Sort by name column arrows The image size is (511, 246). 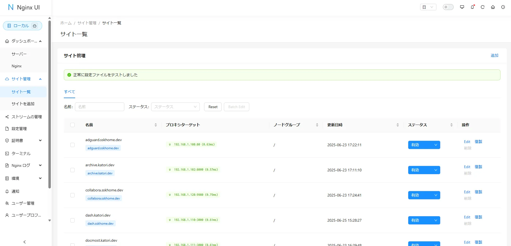coord(156,125)
